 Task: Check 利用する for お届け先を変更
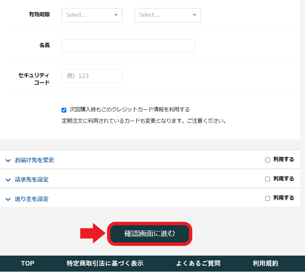click(268, 160)
